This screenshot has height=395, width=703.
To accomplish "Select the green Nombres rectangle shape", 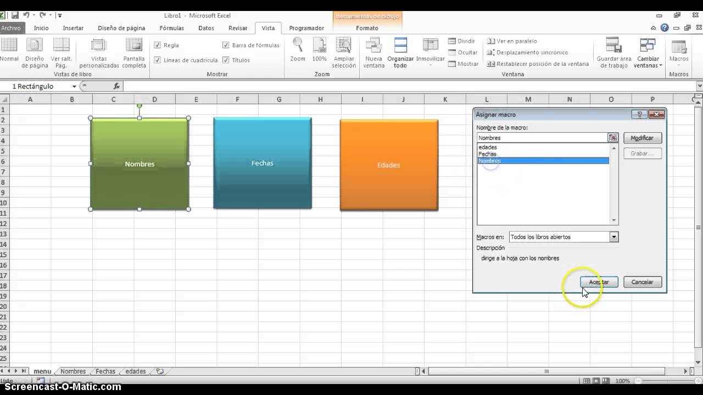I will (x=140, y=163).
